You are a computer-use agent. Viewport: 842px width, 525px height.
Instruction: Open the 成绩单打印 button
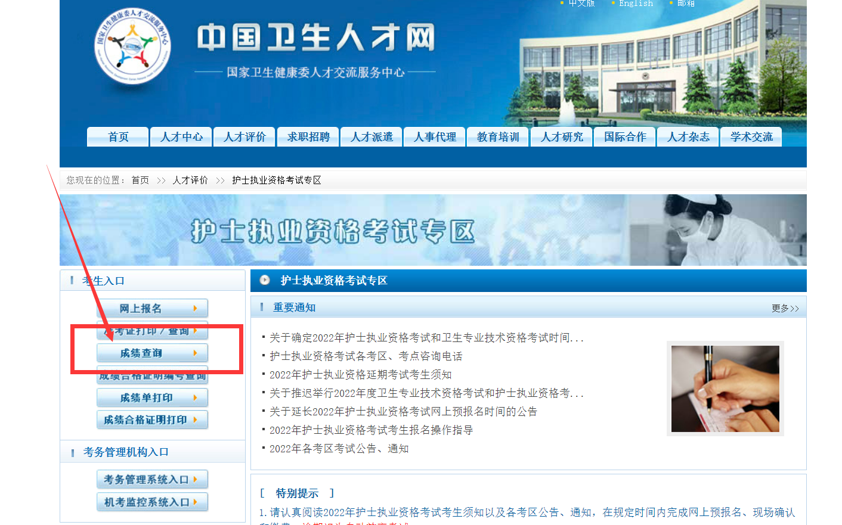(152, 397)
